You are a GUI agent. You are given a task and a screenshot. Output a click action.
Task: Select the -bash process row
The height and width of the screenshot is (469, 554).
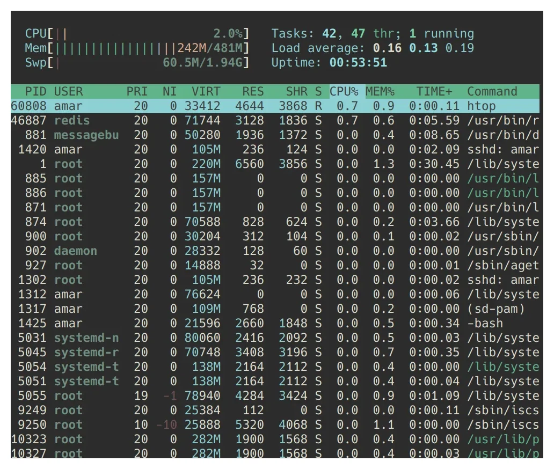(275, 323)
